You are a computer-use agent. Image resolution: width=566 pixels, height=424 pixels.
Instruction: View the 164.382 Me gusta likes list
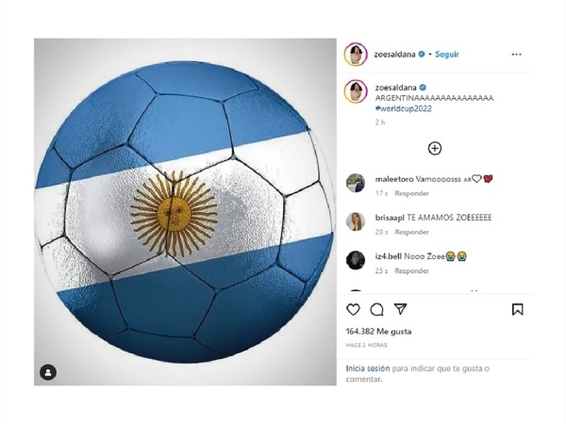378,332
